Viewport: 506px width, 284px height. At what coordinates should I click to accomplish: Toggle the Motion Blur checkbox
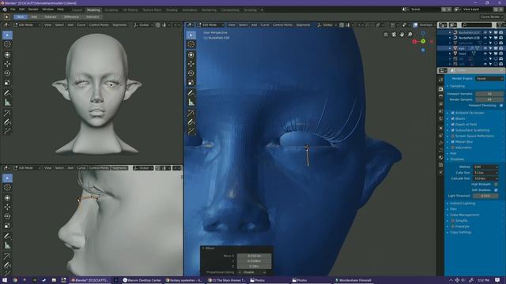pos(453,142)
